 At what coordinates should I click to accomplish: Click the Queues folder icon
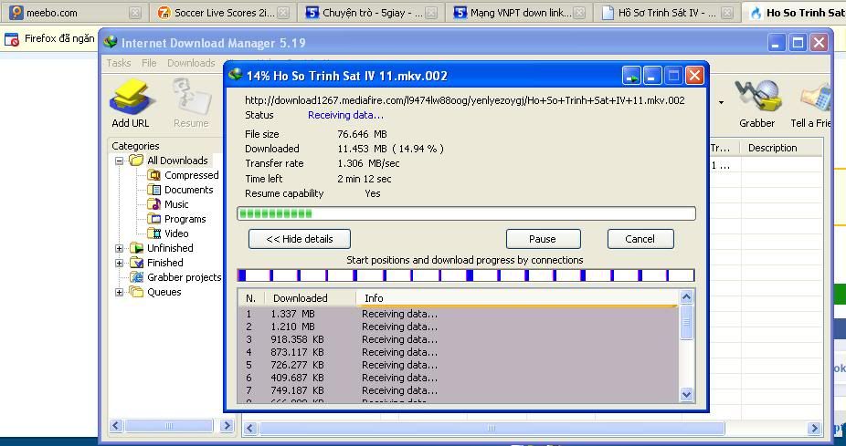136,292
